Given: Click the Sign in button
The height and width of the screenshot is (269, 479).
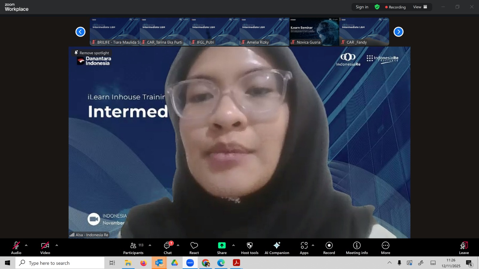Looking at the screenshot, I should [362, 7].
